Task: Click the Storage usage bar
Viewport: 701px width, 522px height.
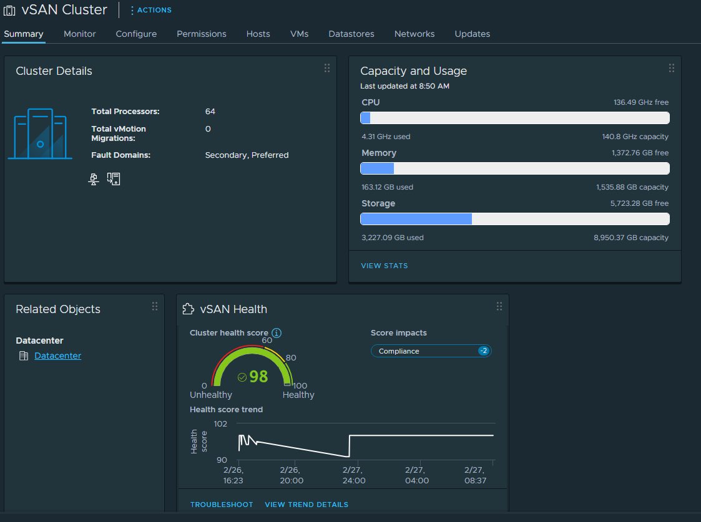Action: (x=515, y=219)
